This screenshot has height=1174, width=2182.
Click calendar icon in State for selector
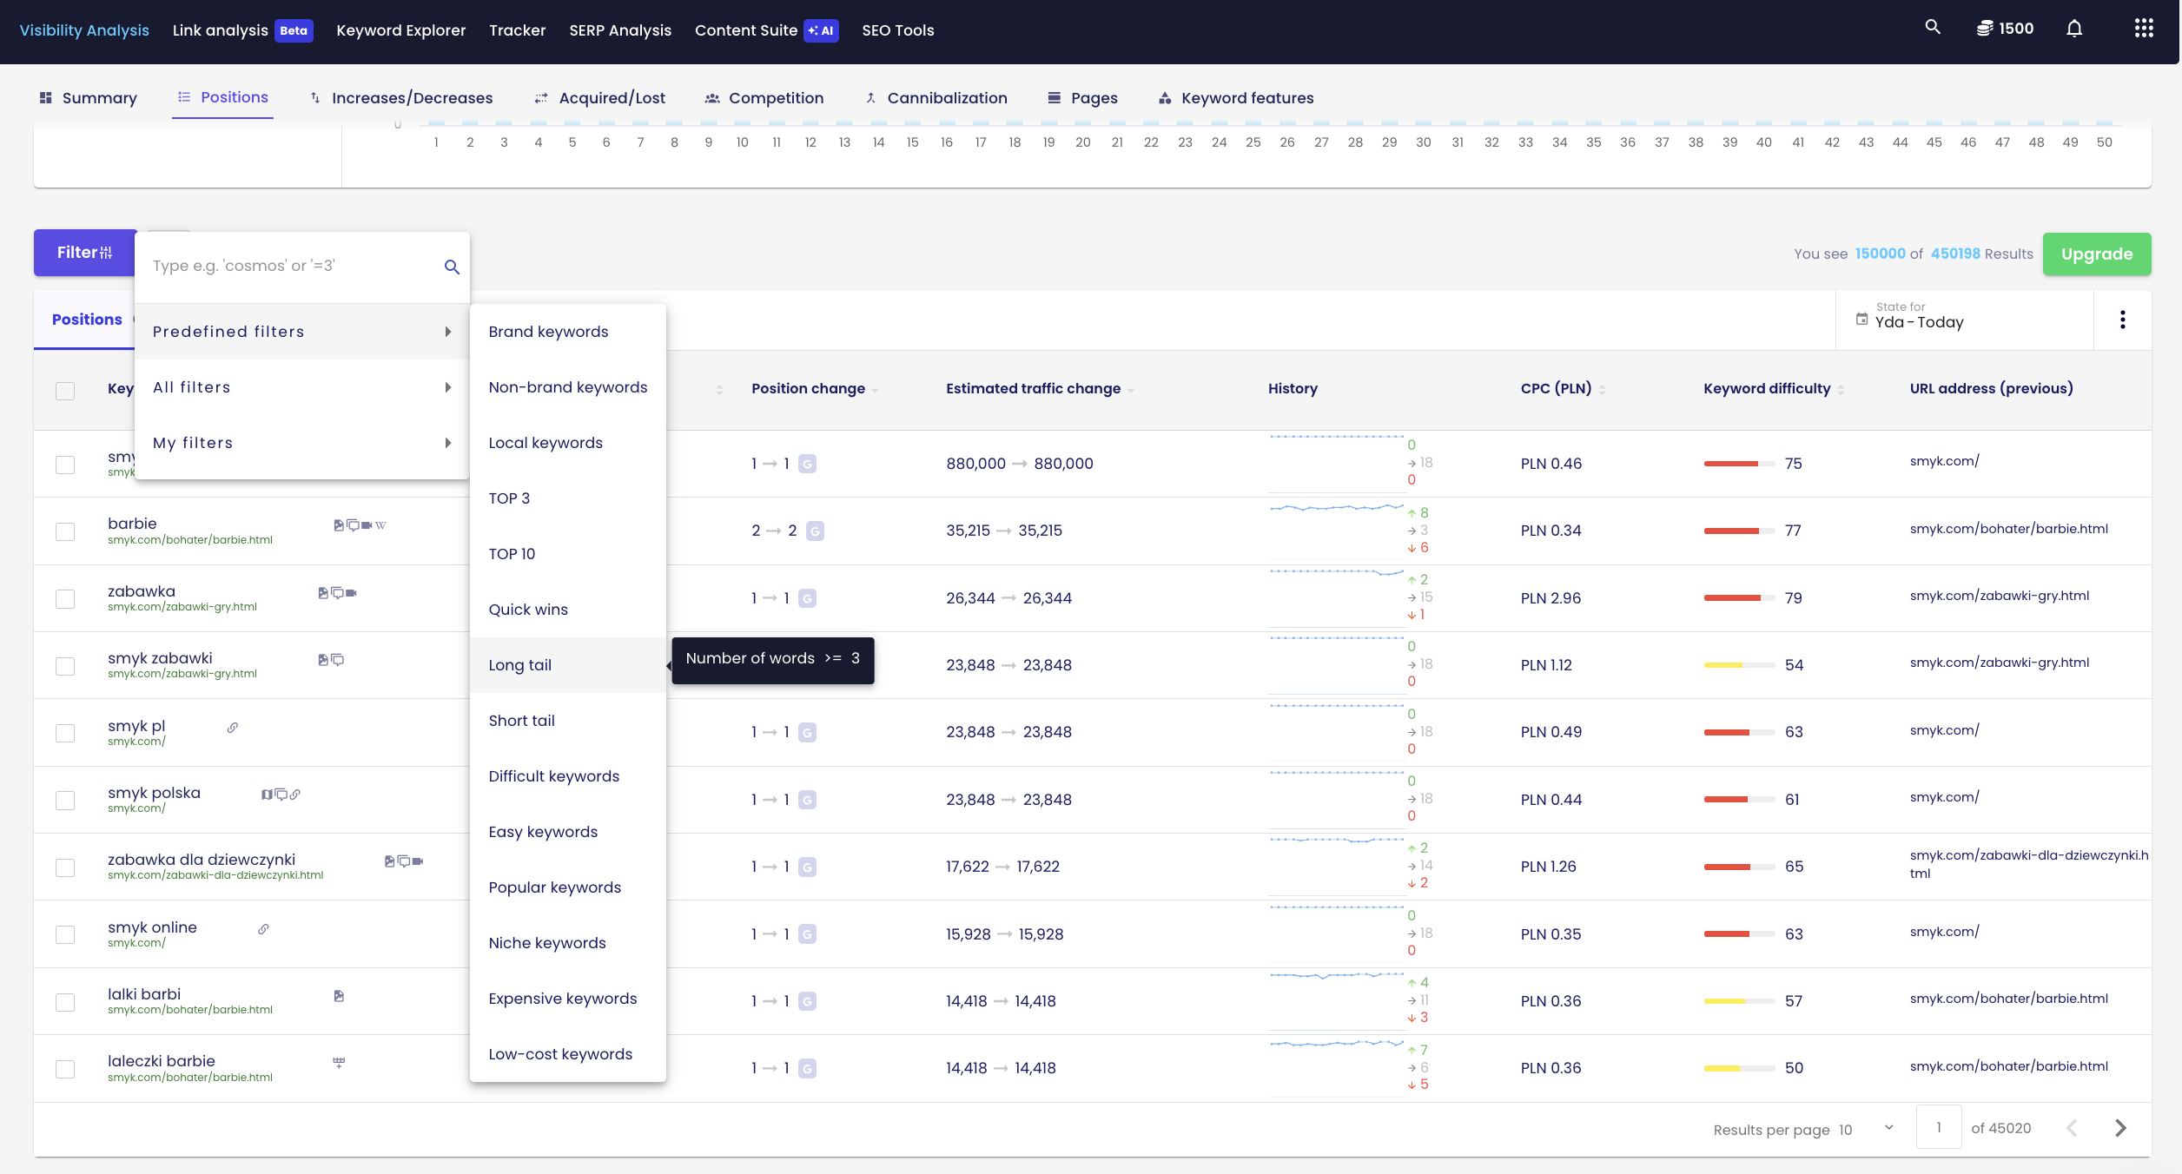click(1861, 319)
